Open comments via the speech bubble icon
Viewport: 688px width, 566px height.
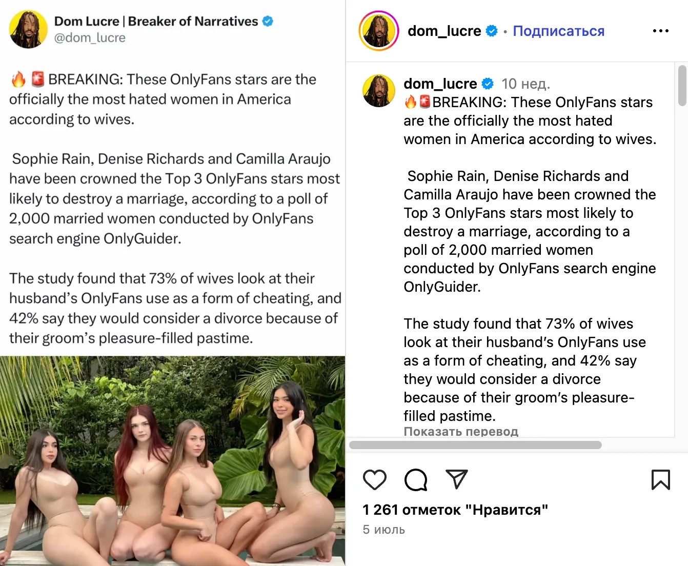coord(415,480)
